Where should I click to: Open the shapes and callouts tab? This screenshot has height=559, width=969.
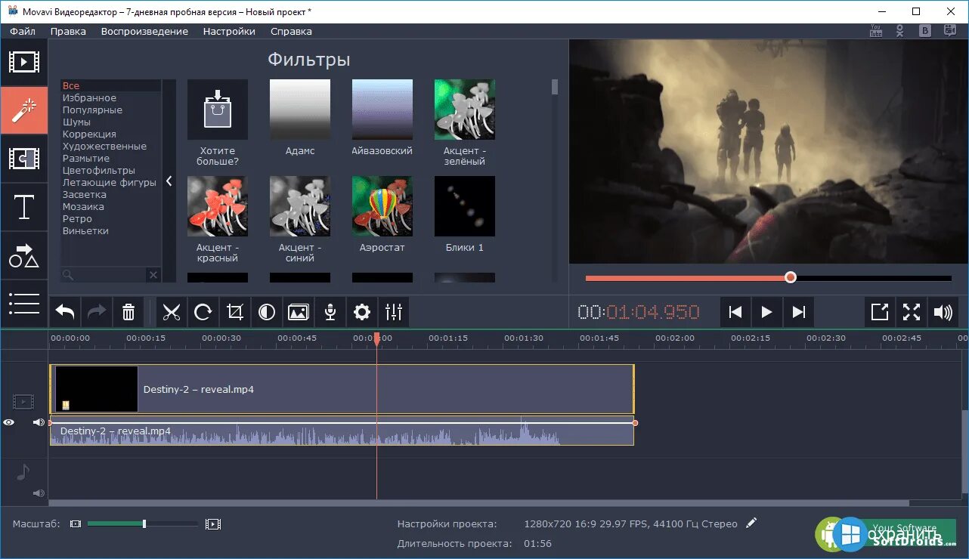pyautogui.click(x=23, y=255)
